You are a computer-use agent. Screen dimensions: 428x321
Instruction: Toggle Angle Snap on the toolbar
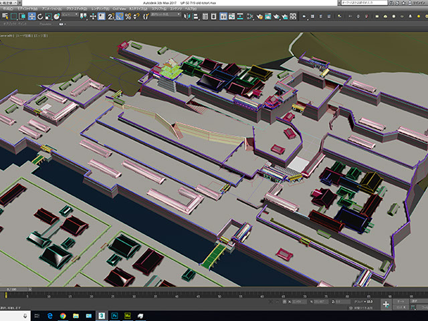pos(120,16)
